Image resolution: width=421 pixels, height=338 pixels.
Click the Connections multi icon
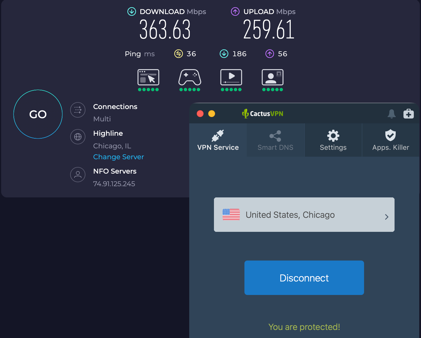point(78,110)
